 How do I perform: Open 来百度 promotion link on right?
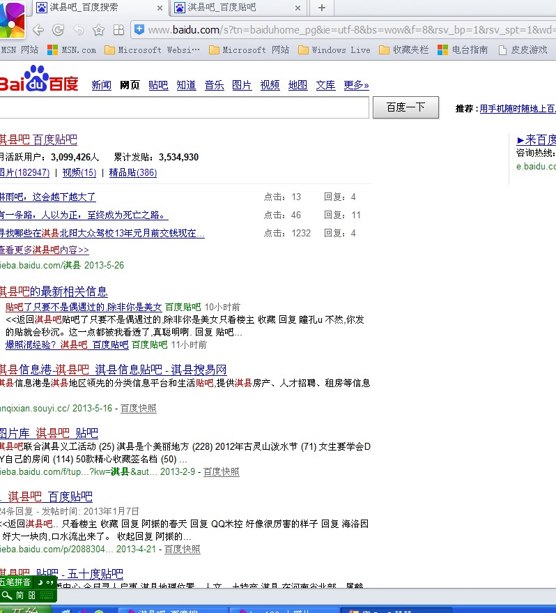tap(536, 139)
